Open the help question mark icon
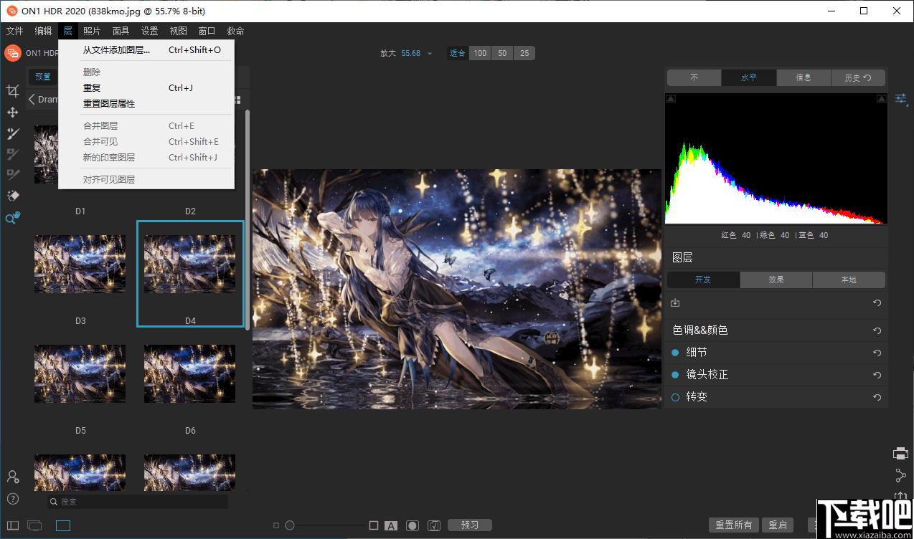Screen dimensions: 914x539 (12, 499)
